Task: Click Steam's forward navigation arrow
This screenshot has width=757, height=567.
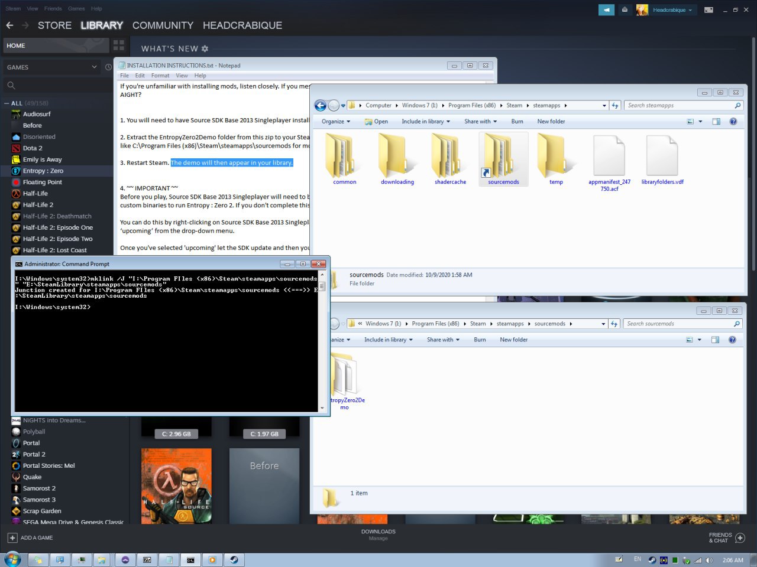Action: coord(25,25)
